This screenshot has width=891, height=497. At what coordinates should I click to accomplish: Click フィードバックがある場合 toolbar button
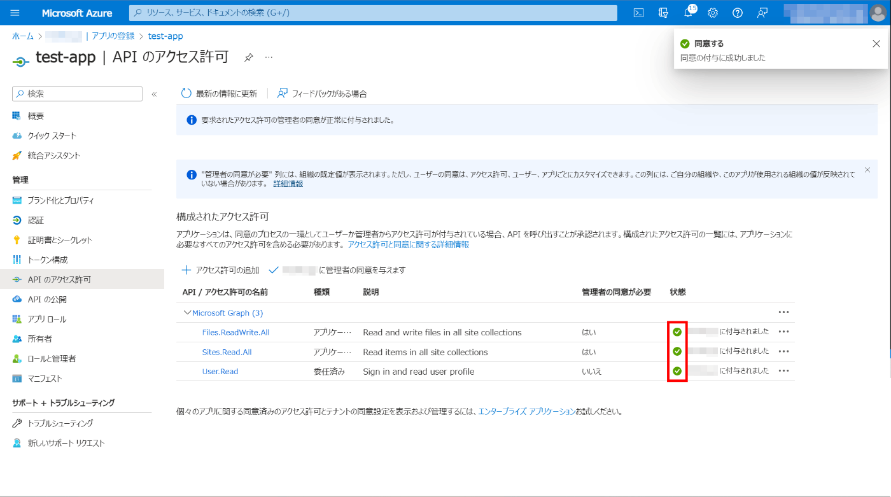(x=322, y=94)
